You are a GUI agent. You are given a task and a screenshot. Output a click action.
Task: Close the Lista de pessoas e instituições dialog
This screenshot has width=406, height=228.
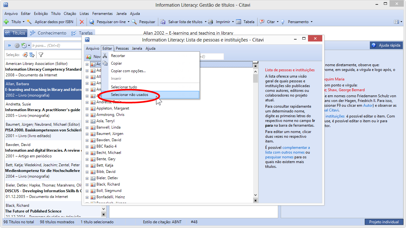(x=315, y=39)
